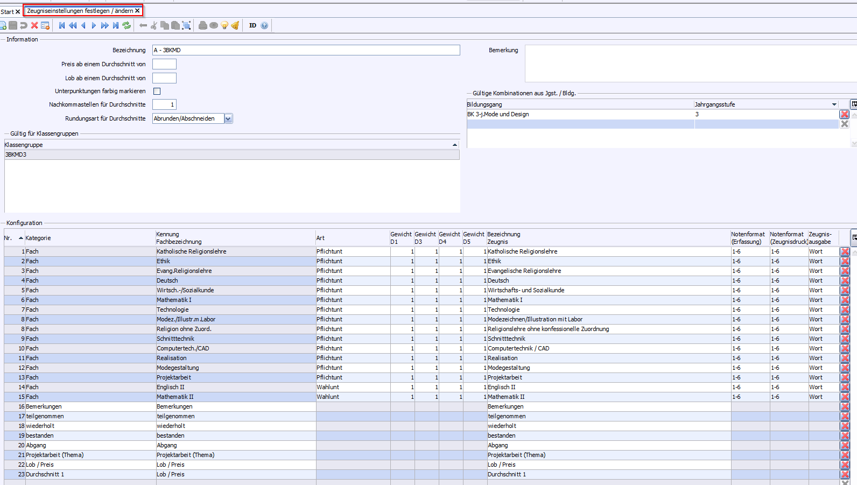Click the light bulb hint icon

click(x=224, y=25)
